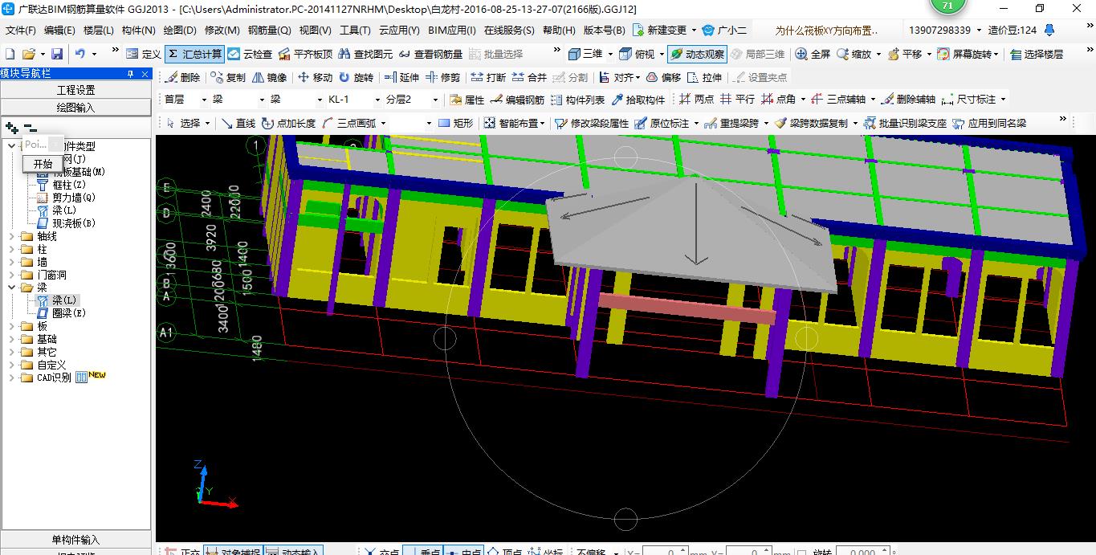Screen dimensions: 1096x555
Task: Toggle 动态观察 dynamic orbit mode
Action: point(696,54)
